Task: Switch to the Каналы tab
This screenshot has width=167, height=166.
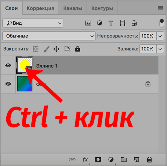Action: (73, 8)
